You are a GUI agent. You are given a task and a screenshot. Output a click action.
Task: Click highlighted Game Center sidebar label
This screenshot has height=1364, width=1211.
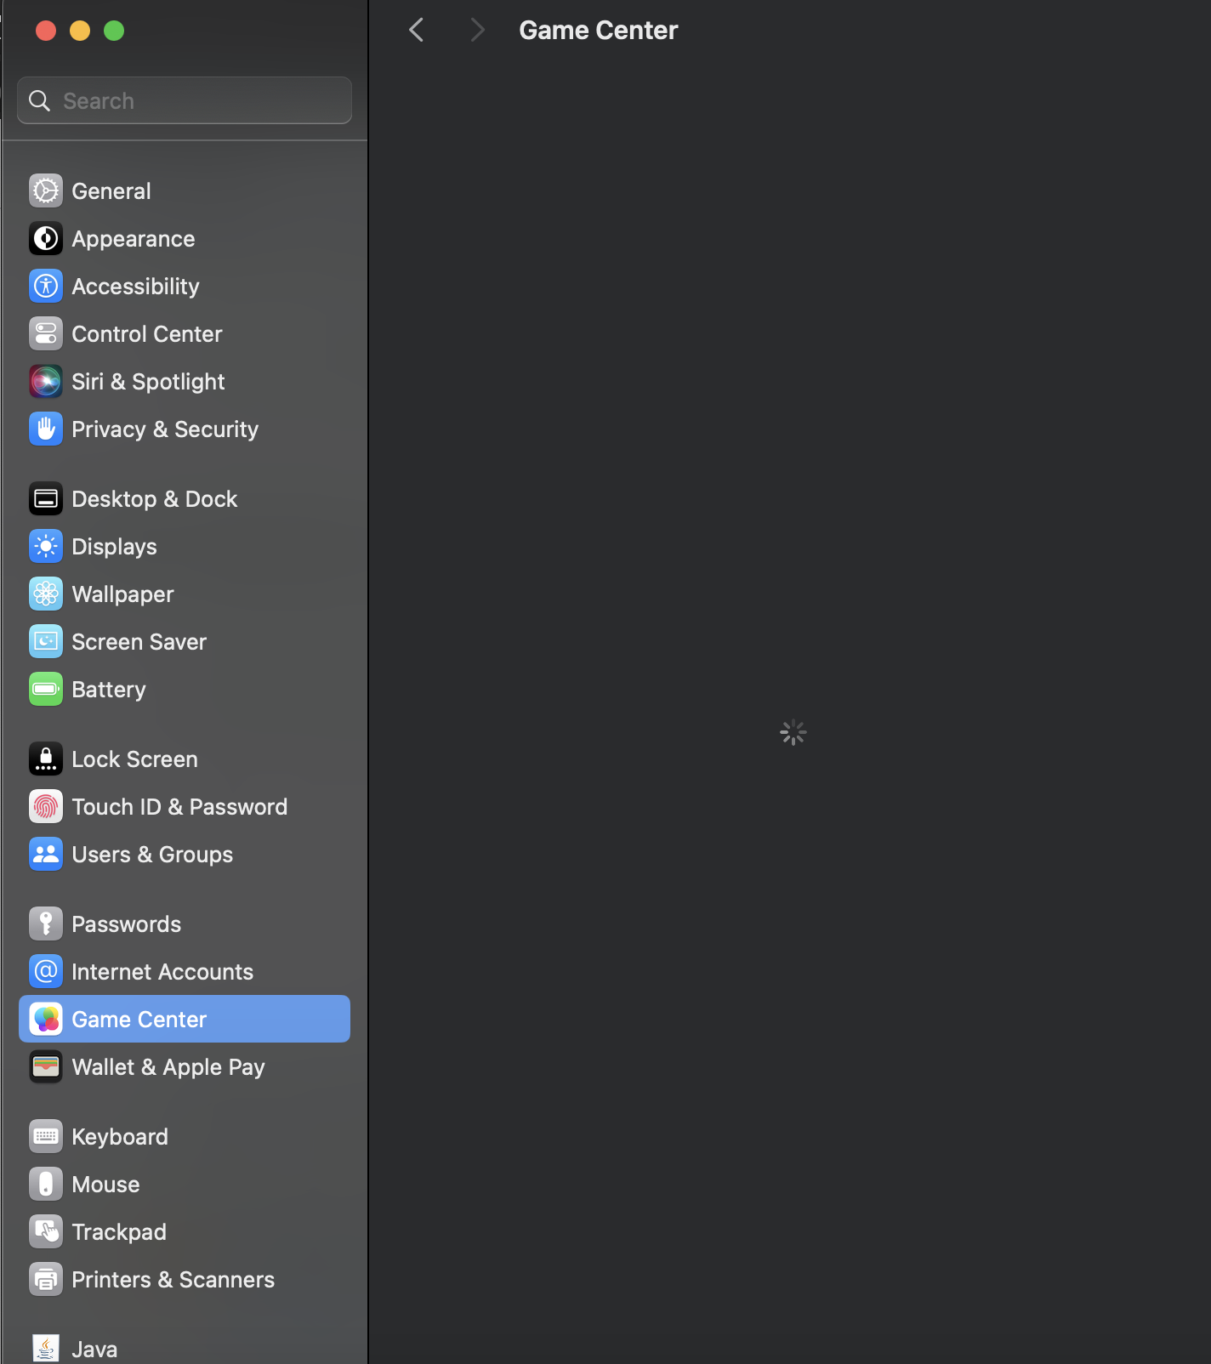139,1020
